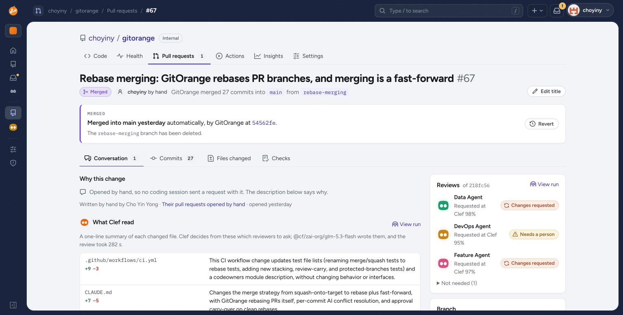The height and width of the screenshot is (315, 623).
Task: Click the repository icon beside choyiny / gitorange
Action: pyautogui.click(x=83, y=38)
